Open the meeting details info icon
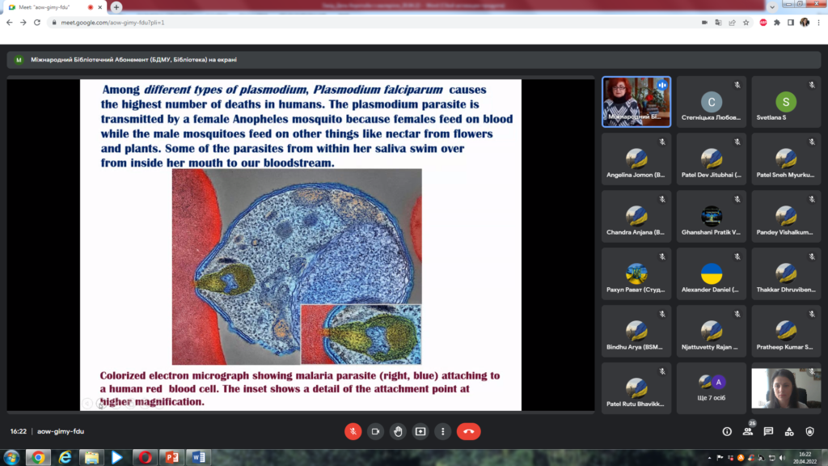828x466 pixels. tap(727, 432)
